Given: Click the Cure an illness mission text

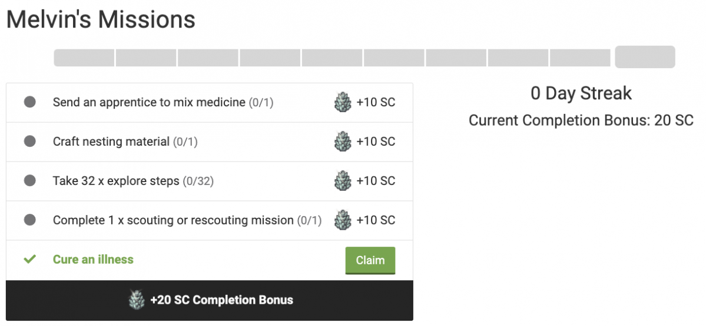Looking at the screenshot, I should pos(93,259).
